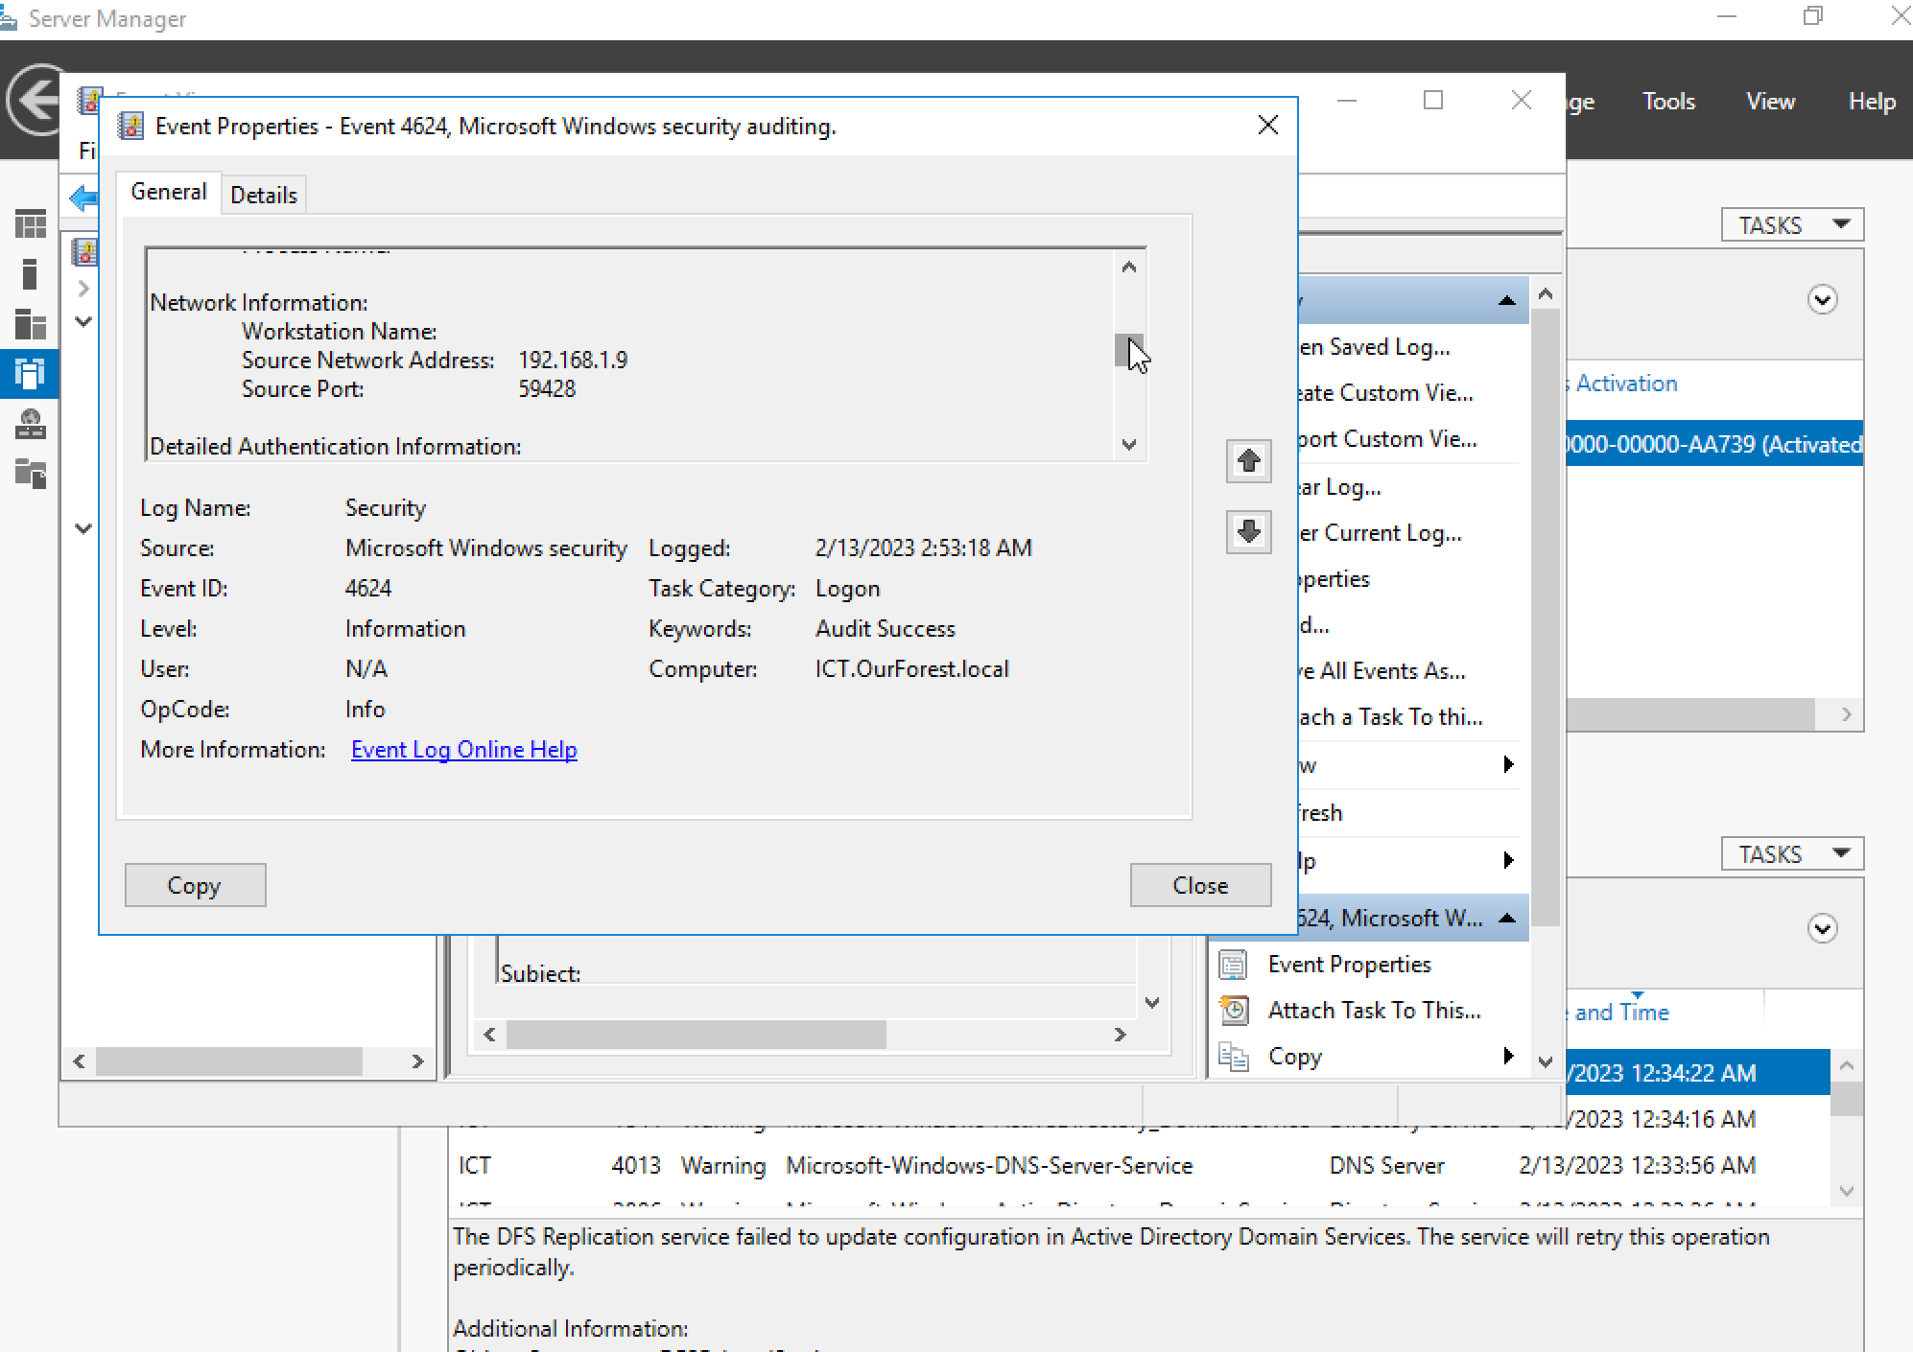Viewport: 1913px width, 1352px height.
Task: Open Dashboard icon in Server Manager sidebar
Action: 31,224
